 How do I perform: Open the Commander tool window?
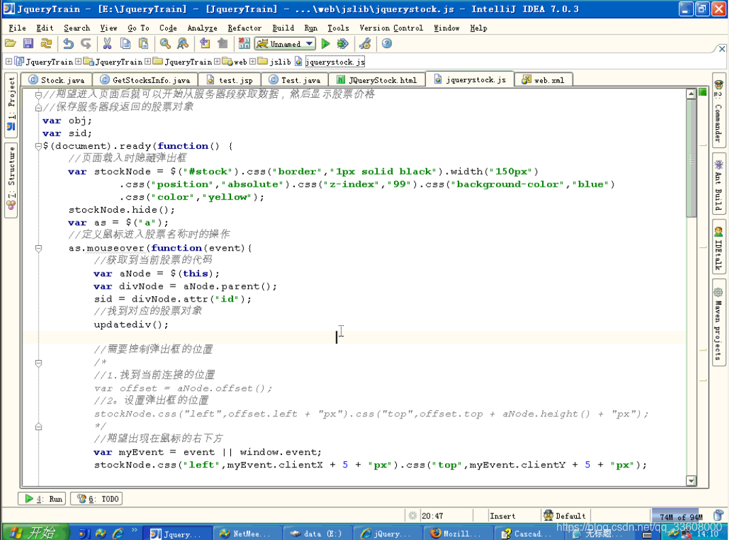click(719, 112)
